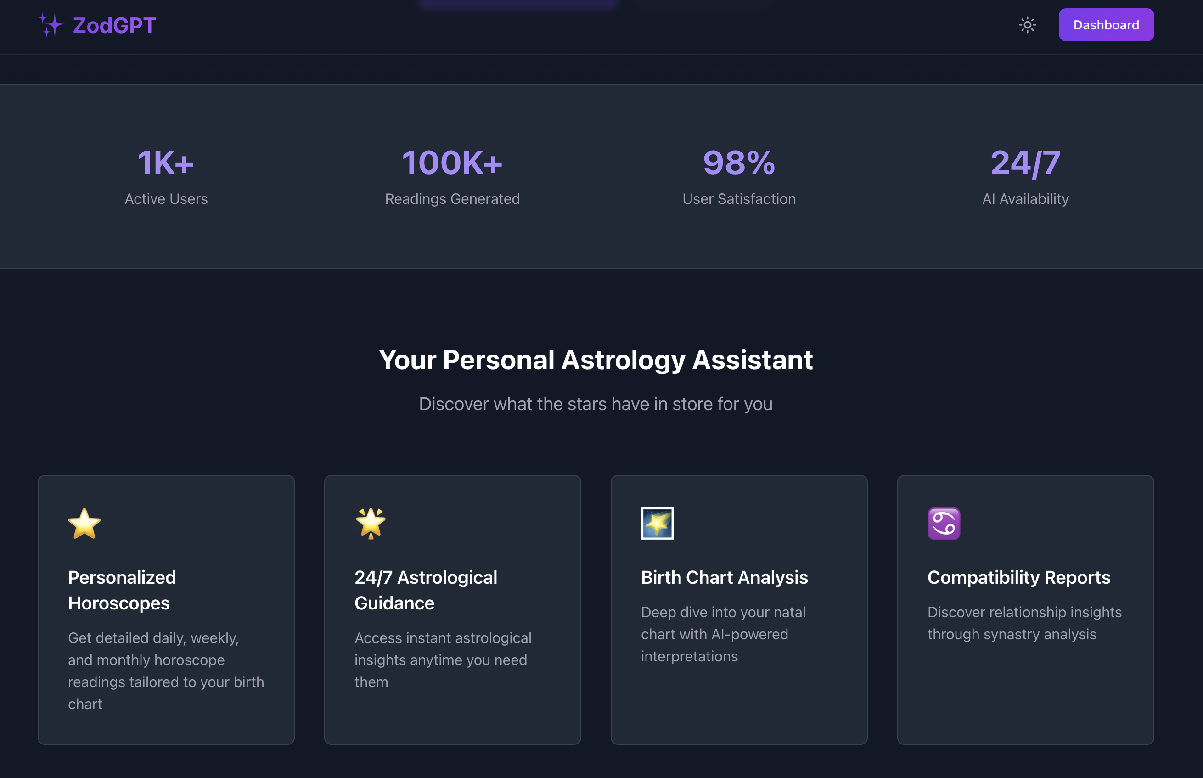
Task: Click the synastry analysis description text
Action: click(1024, 623)
